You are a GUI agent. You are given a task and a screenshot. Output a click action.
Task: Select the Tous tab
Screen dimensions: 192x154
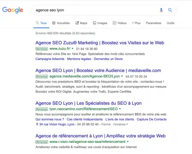point(41,23)
